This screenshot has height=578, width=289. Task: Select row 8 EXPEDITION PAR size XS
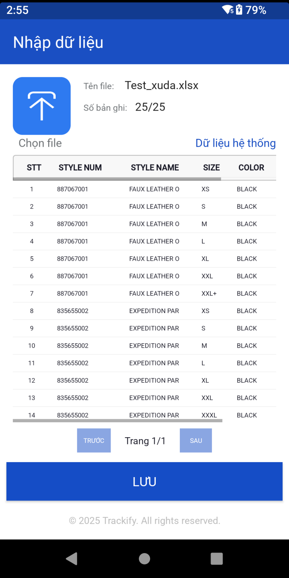click(144, 311)
